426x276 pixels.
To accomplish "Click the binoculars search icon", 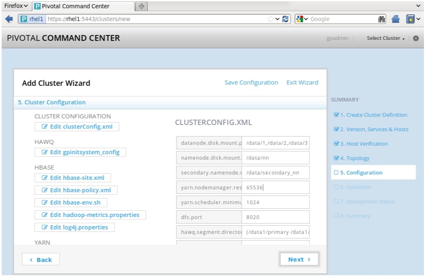I will tap(381, 19).
